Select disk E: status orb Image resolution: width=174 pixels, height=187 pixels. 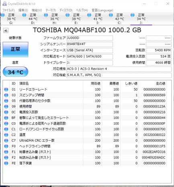click(x=68, y=15)
